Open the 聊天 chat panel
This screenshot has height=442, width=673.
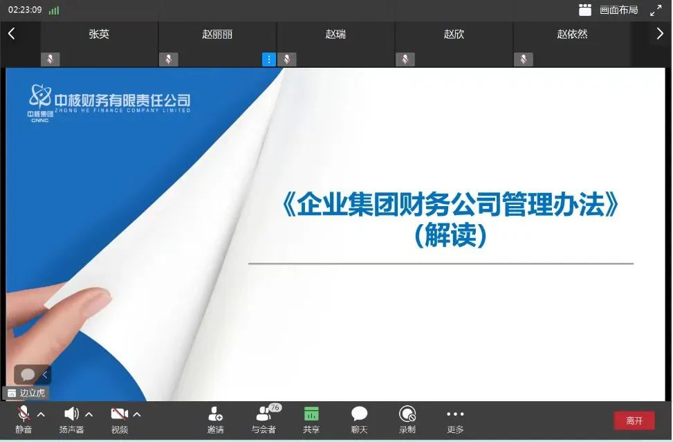[x=359, y=414]
